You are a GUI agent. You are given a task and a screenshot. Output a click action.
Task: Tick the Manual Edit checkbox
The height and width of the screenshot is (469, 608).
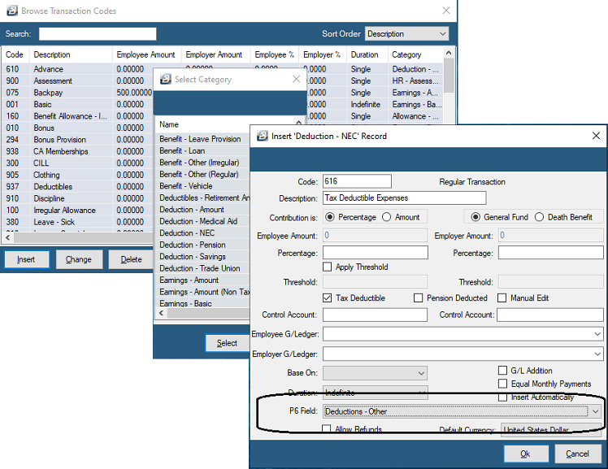pyautogui.click(x=502, y=298)
